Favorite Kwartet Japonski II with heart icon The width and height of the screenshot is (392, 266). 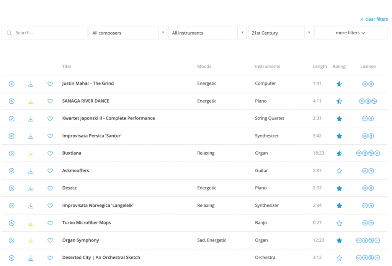pyautogui.click(x=50, y=119)
